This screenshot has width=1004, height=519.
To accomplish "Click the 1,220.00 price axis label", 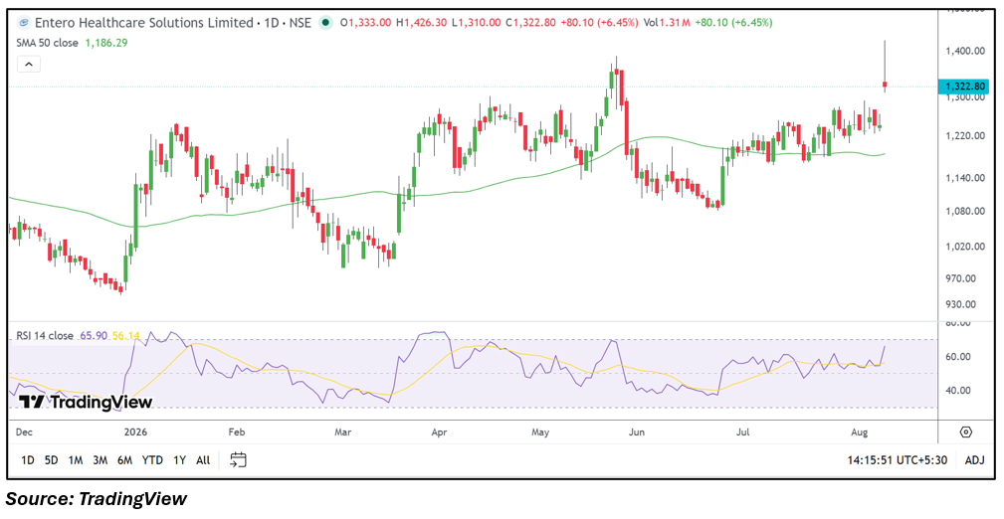I will (x=965, y=135).
